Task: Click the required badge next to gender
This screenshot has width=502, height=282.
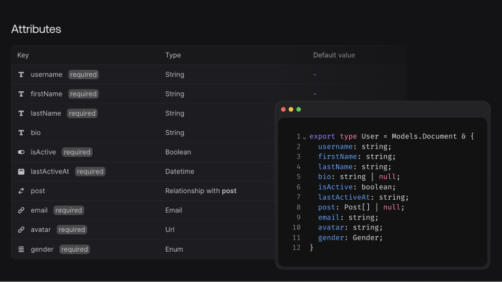Action: click(75, 249)
